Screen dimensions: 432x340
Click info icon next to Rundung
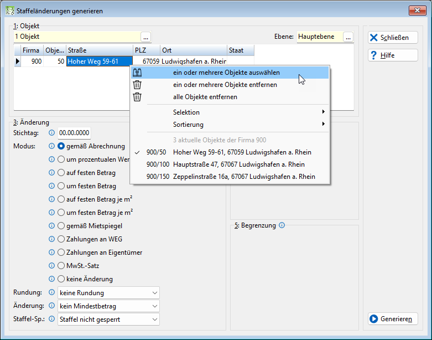[x=51, y=292]
